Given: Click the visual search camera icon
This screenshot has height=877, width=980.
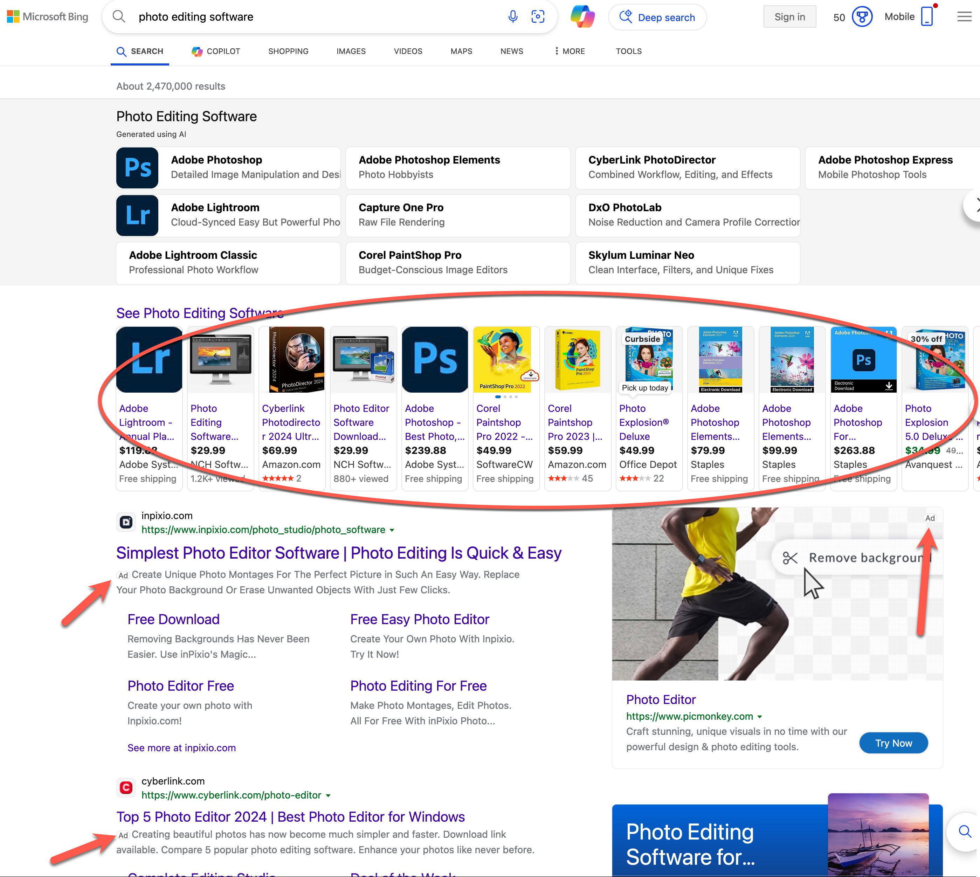Looking at the screenshot, I should (538, 17).
